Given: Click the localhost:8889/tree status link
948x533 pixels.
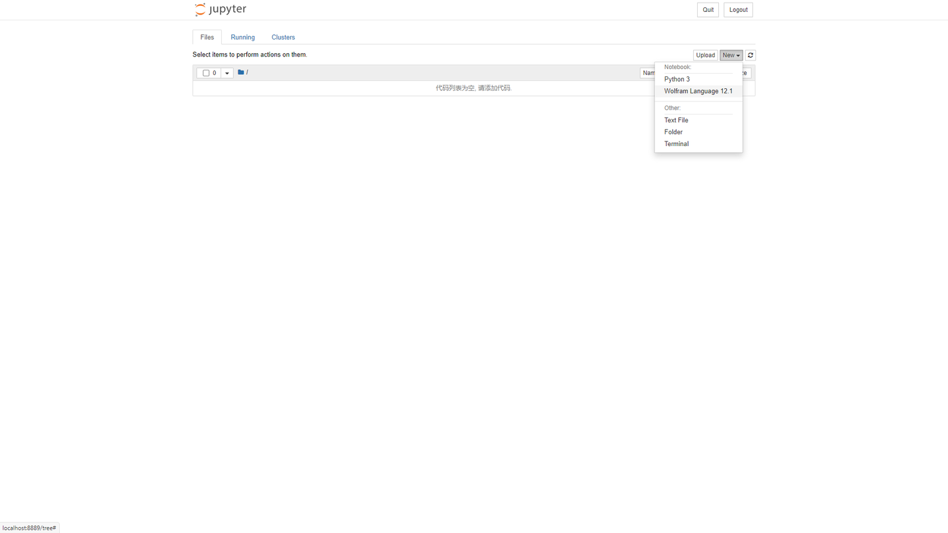Looking at the screenshot, I should (x=30, y=527).
